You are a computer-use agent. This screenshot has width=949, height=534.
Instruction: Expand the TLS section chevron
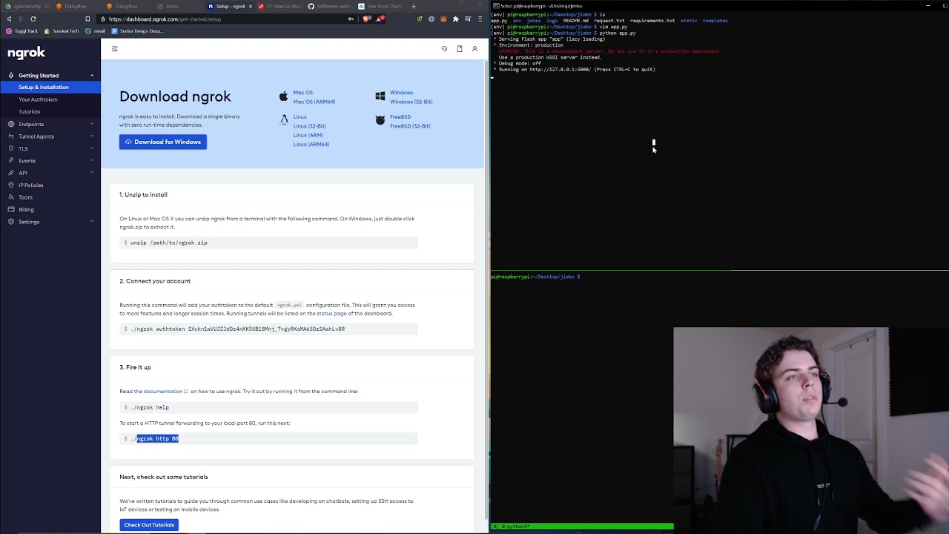(x=92, y=148)
